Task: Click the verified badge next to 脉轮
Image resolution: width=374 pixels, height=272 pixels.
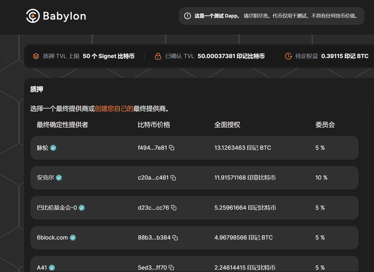Action: 53,148
